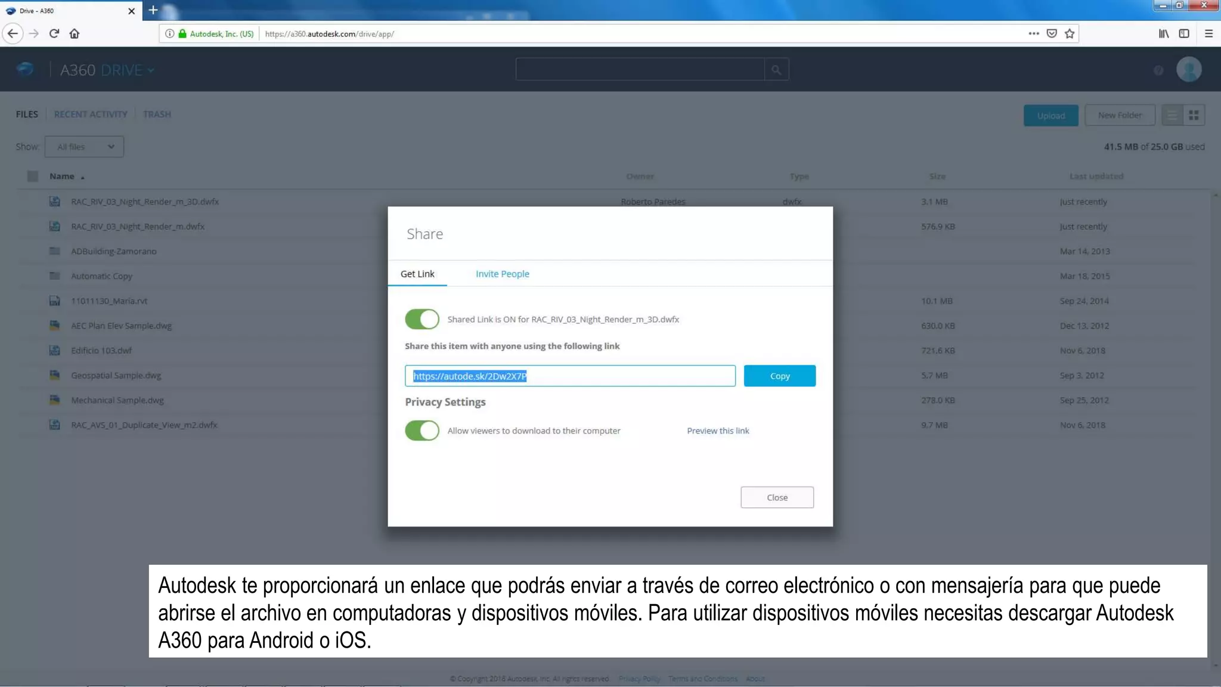1221x687 pixels.
Task: Copy the shared link with Copy button
Action: click(779, 376)
